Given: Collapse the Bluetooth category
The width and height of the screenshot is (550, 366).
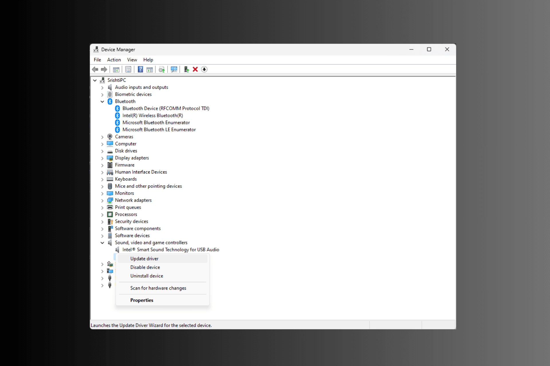Looking at the screenshot, I should (102, 102).
